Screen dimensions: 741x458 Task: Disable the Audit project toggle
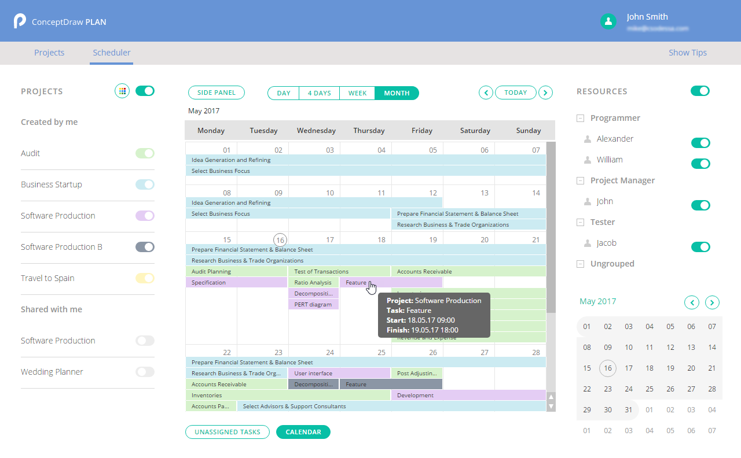point(145,153)
